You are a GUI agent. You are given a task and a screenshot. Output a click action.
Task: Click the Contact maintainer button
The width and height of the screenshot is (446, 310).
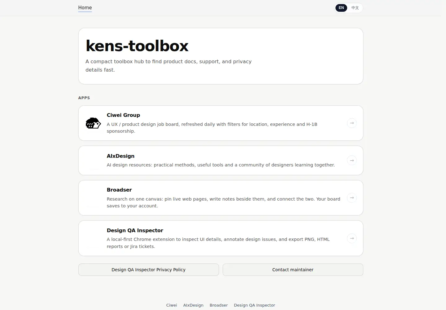tap(293, 270)
